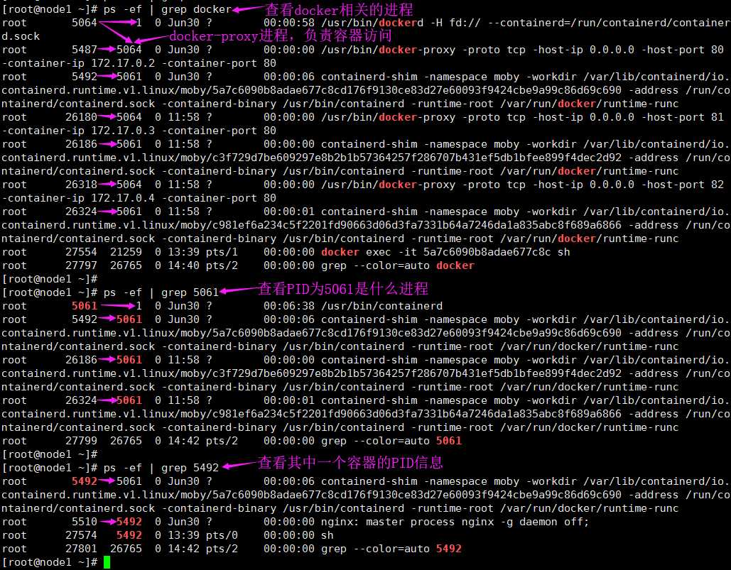Click the green cursor at the last prompt
This screenshot has width=731, height=570.
[107, 563]
